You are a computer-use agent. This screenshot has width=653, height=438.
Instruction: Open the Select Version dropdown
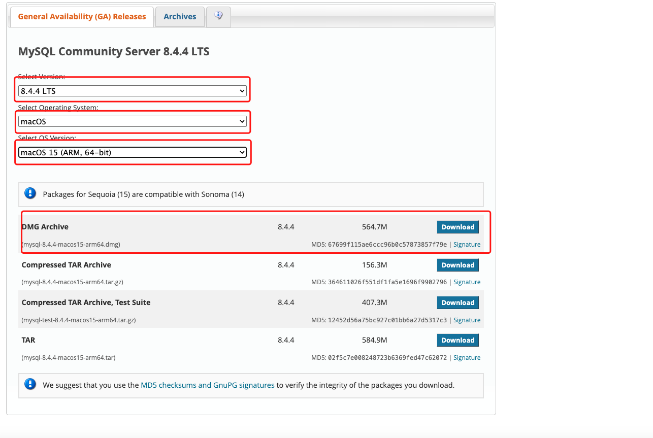pyautogui.click(x=133, y=91)
